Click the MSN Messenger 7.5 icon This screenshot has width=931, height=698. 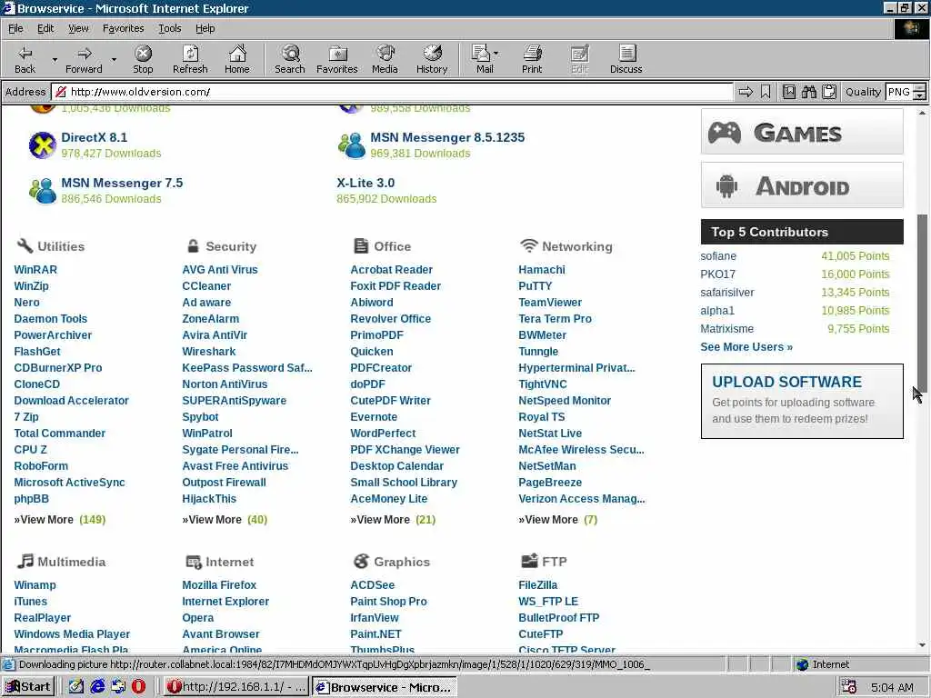coord(43,191)
